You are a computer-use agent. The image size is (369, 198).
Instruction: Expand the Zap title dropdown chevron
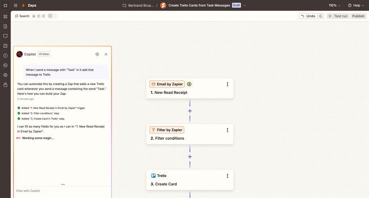tap(244, 5)
